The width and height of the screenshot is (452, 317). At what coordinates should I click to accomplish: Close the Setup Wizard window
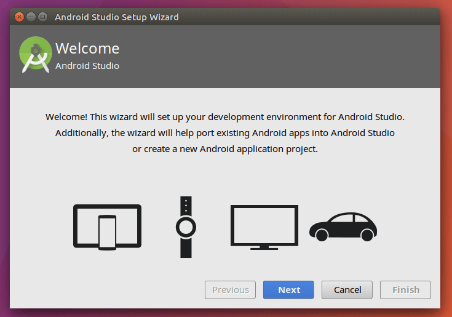(x=20, y=17)
